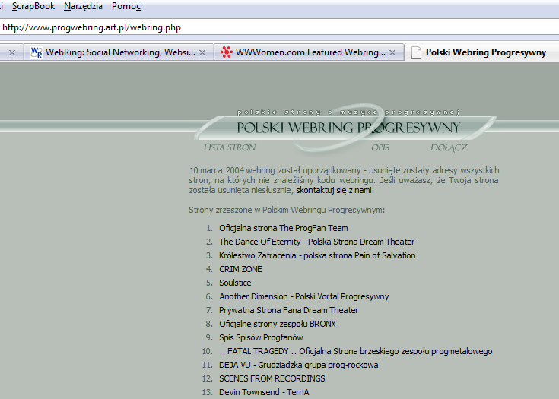
Task: Open The Dance Of Eternity Dream Theater link
Action: point(316,242)
